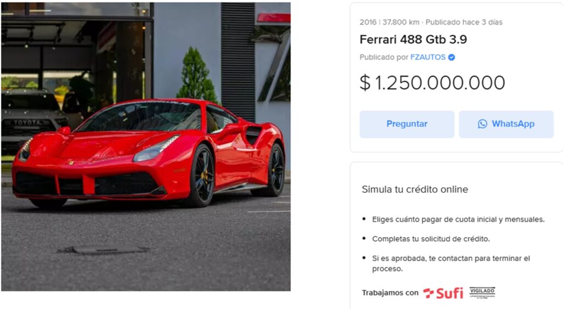This screenshot has height=309, width=563.
Task: Click the Eliges cuánto pagar bullet item
Action: (458, 220)
